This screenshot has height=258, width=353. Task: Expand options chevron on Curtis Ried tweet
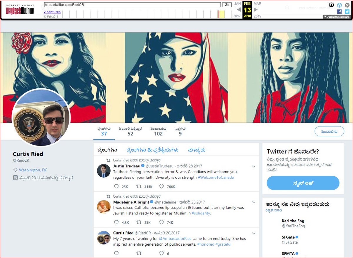(x=254, y=233)
